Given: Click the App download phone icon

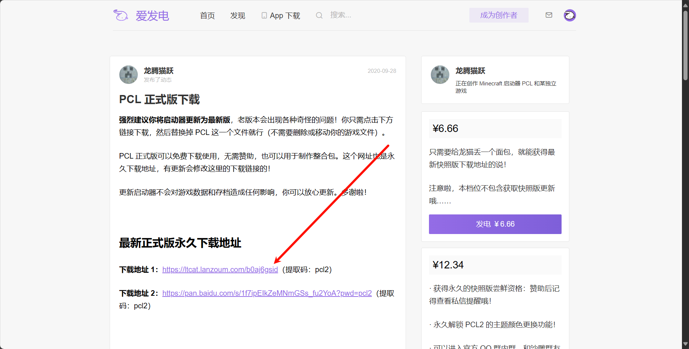Looking at the screenshot, I should click(x=264, y=15).
